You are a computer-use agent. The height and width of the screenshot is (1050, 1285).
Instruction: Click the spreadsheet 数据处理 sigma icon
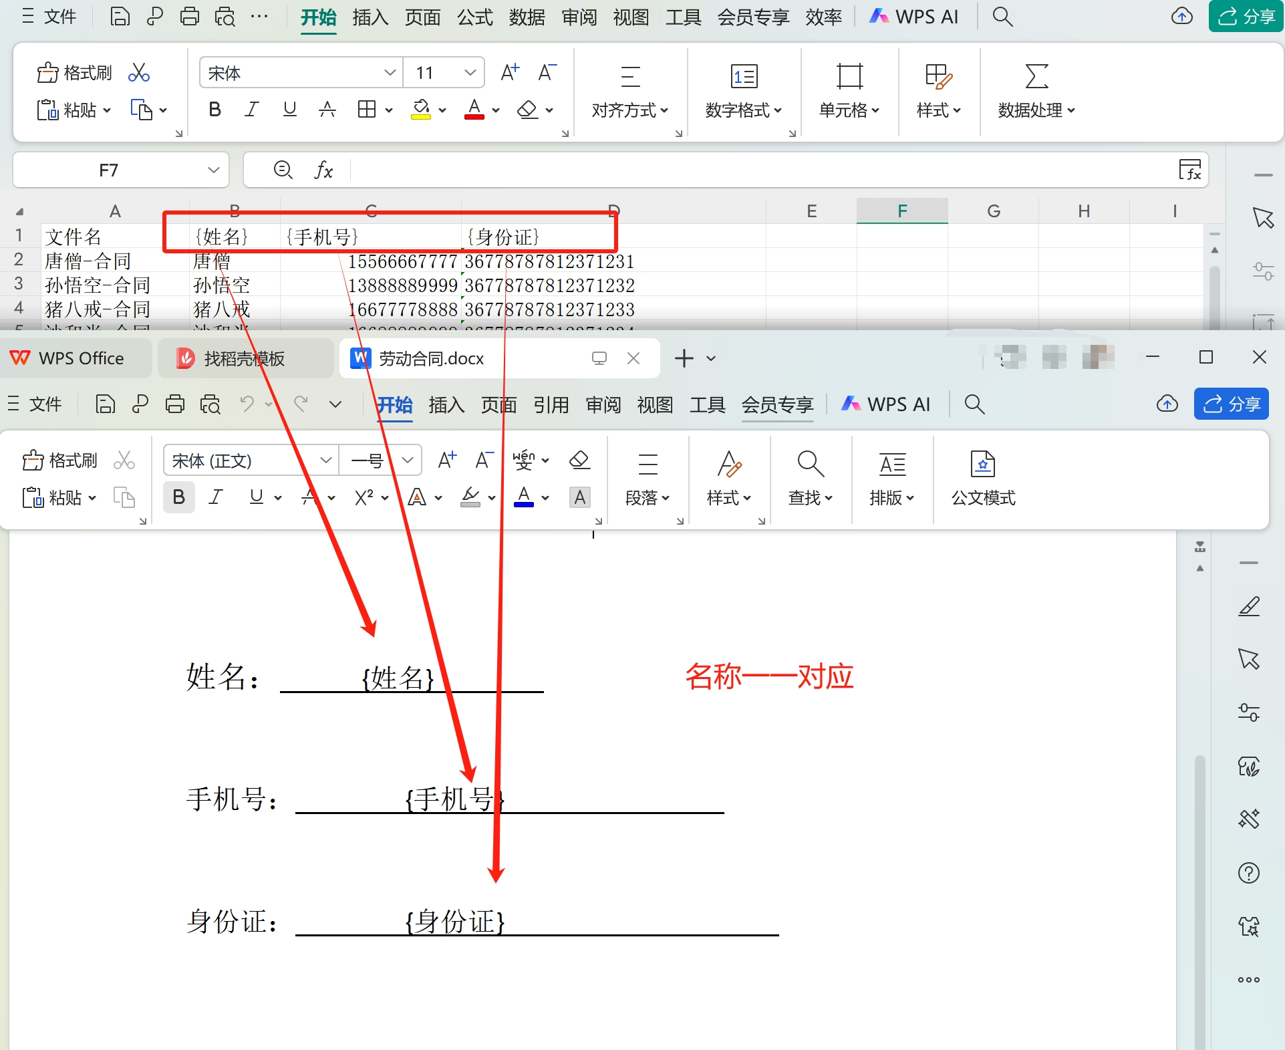pos(1036,76)
